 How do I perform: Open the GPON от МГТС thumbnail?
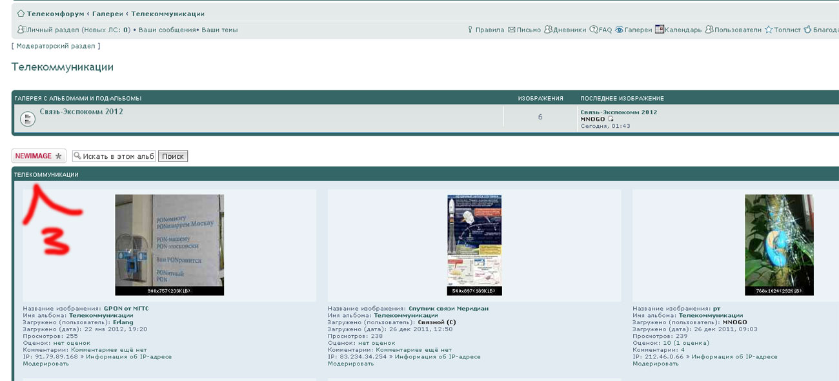click(169, 245)
